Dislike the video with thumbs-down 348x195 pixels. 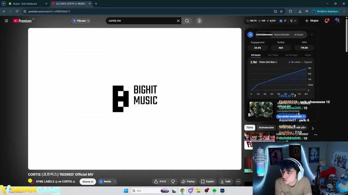173,182
